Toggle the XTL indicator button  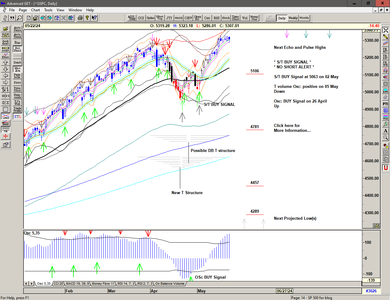pos(17,117)
